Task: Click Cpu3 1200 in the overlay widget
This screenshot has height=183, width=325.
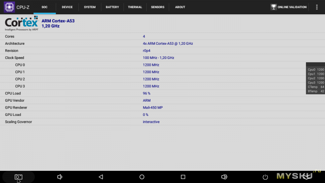Action: pos(316,83)
